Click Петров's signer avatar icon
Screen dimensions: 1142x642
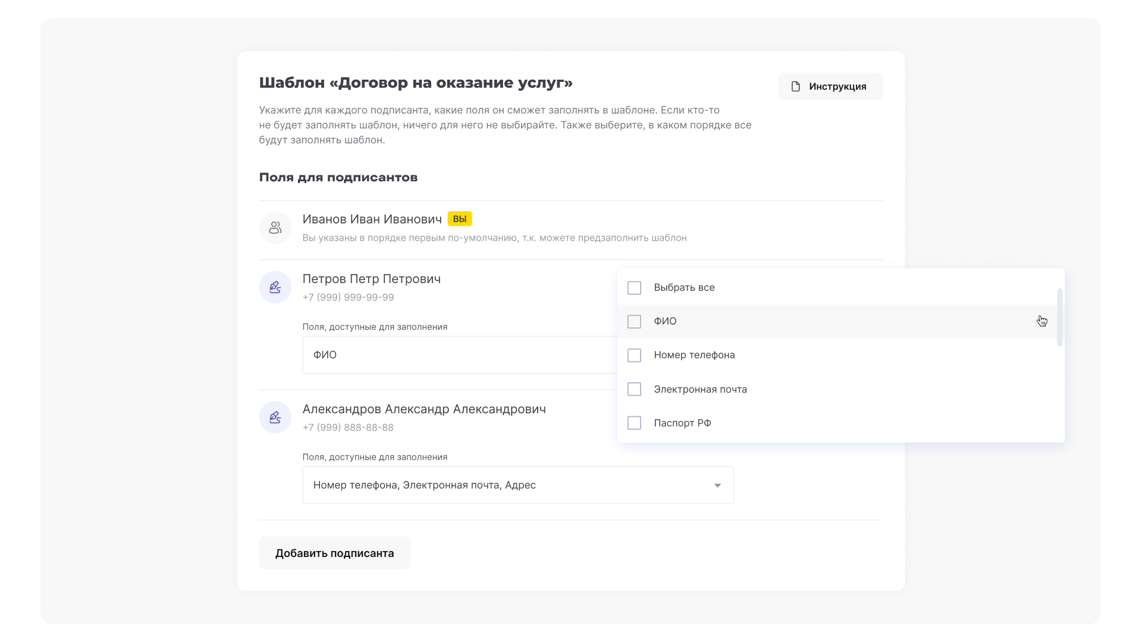tap(275, 287)
